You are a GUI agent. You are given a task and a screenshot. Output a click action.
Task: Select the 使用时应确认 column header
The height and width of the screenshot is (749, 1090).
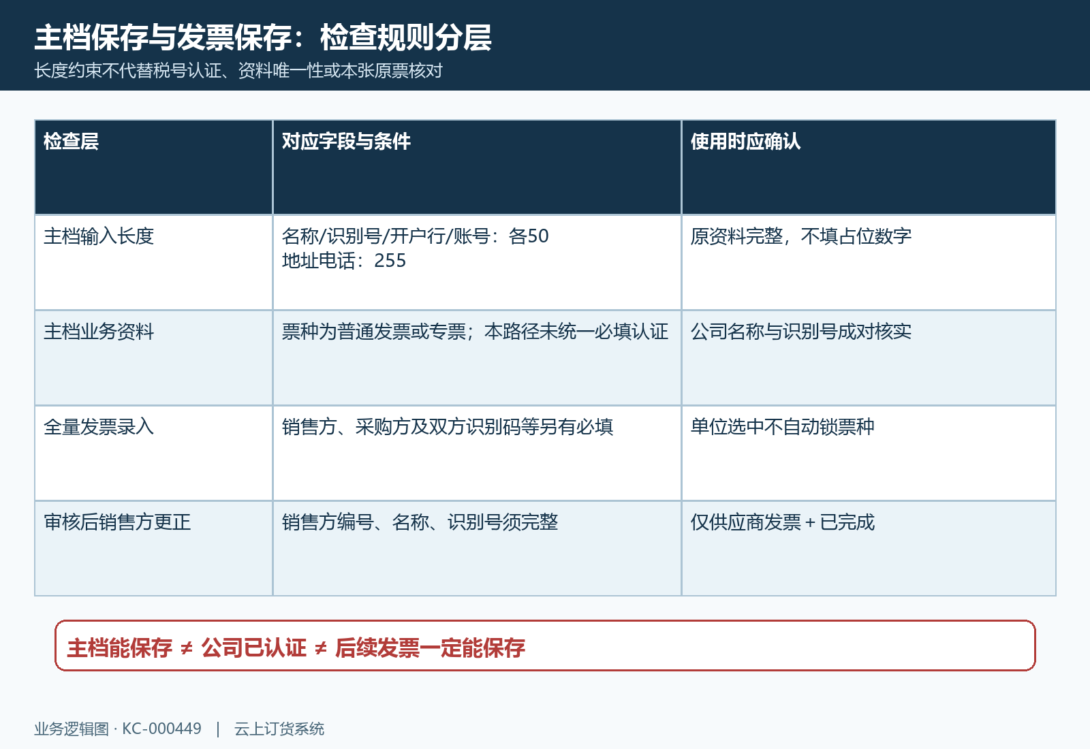pos(869,168)
